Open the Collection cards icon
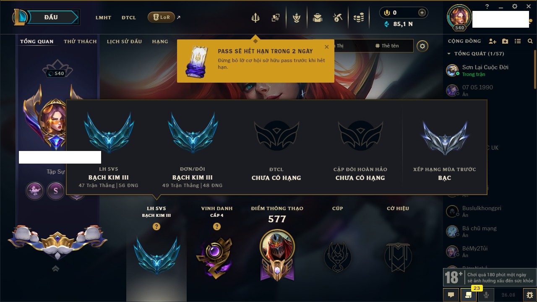 coord(276,18)
